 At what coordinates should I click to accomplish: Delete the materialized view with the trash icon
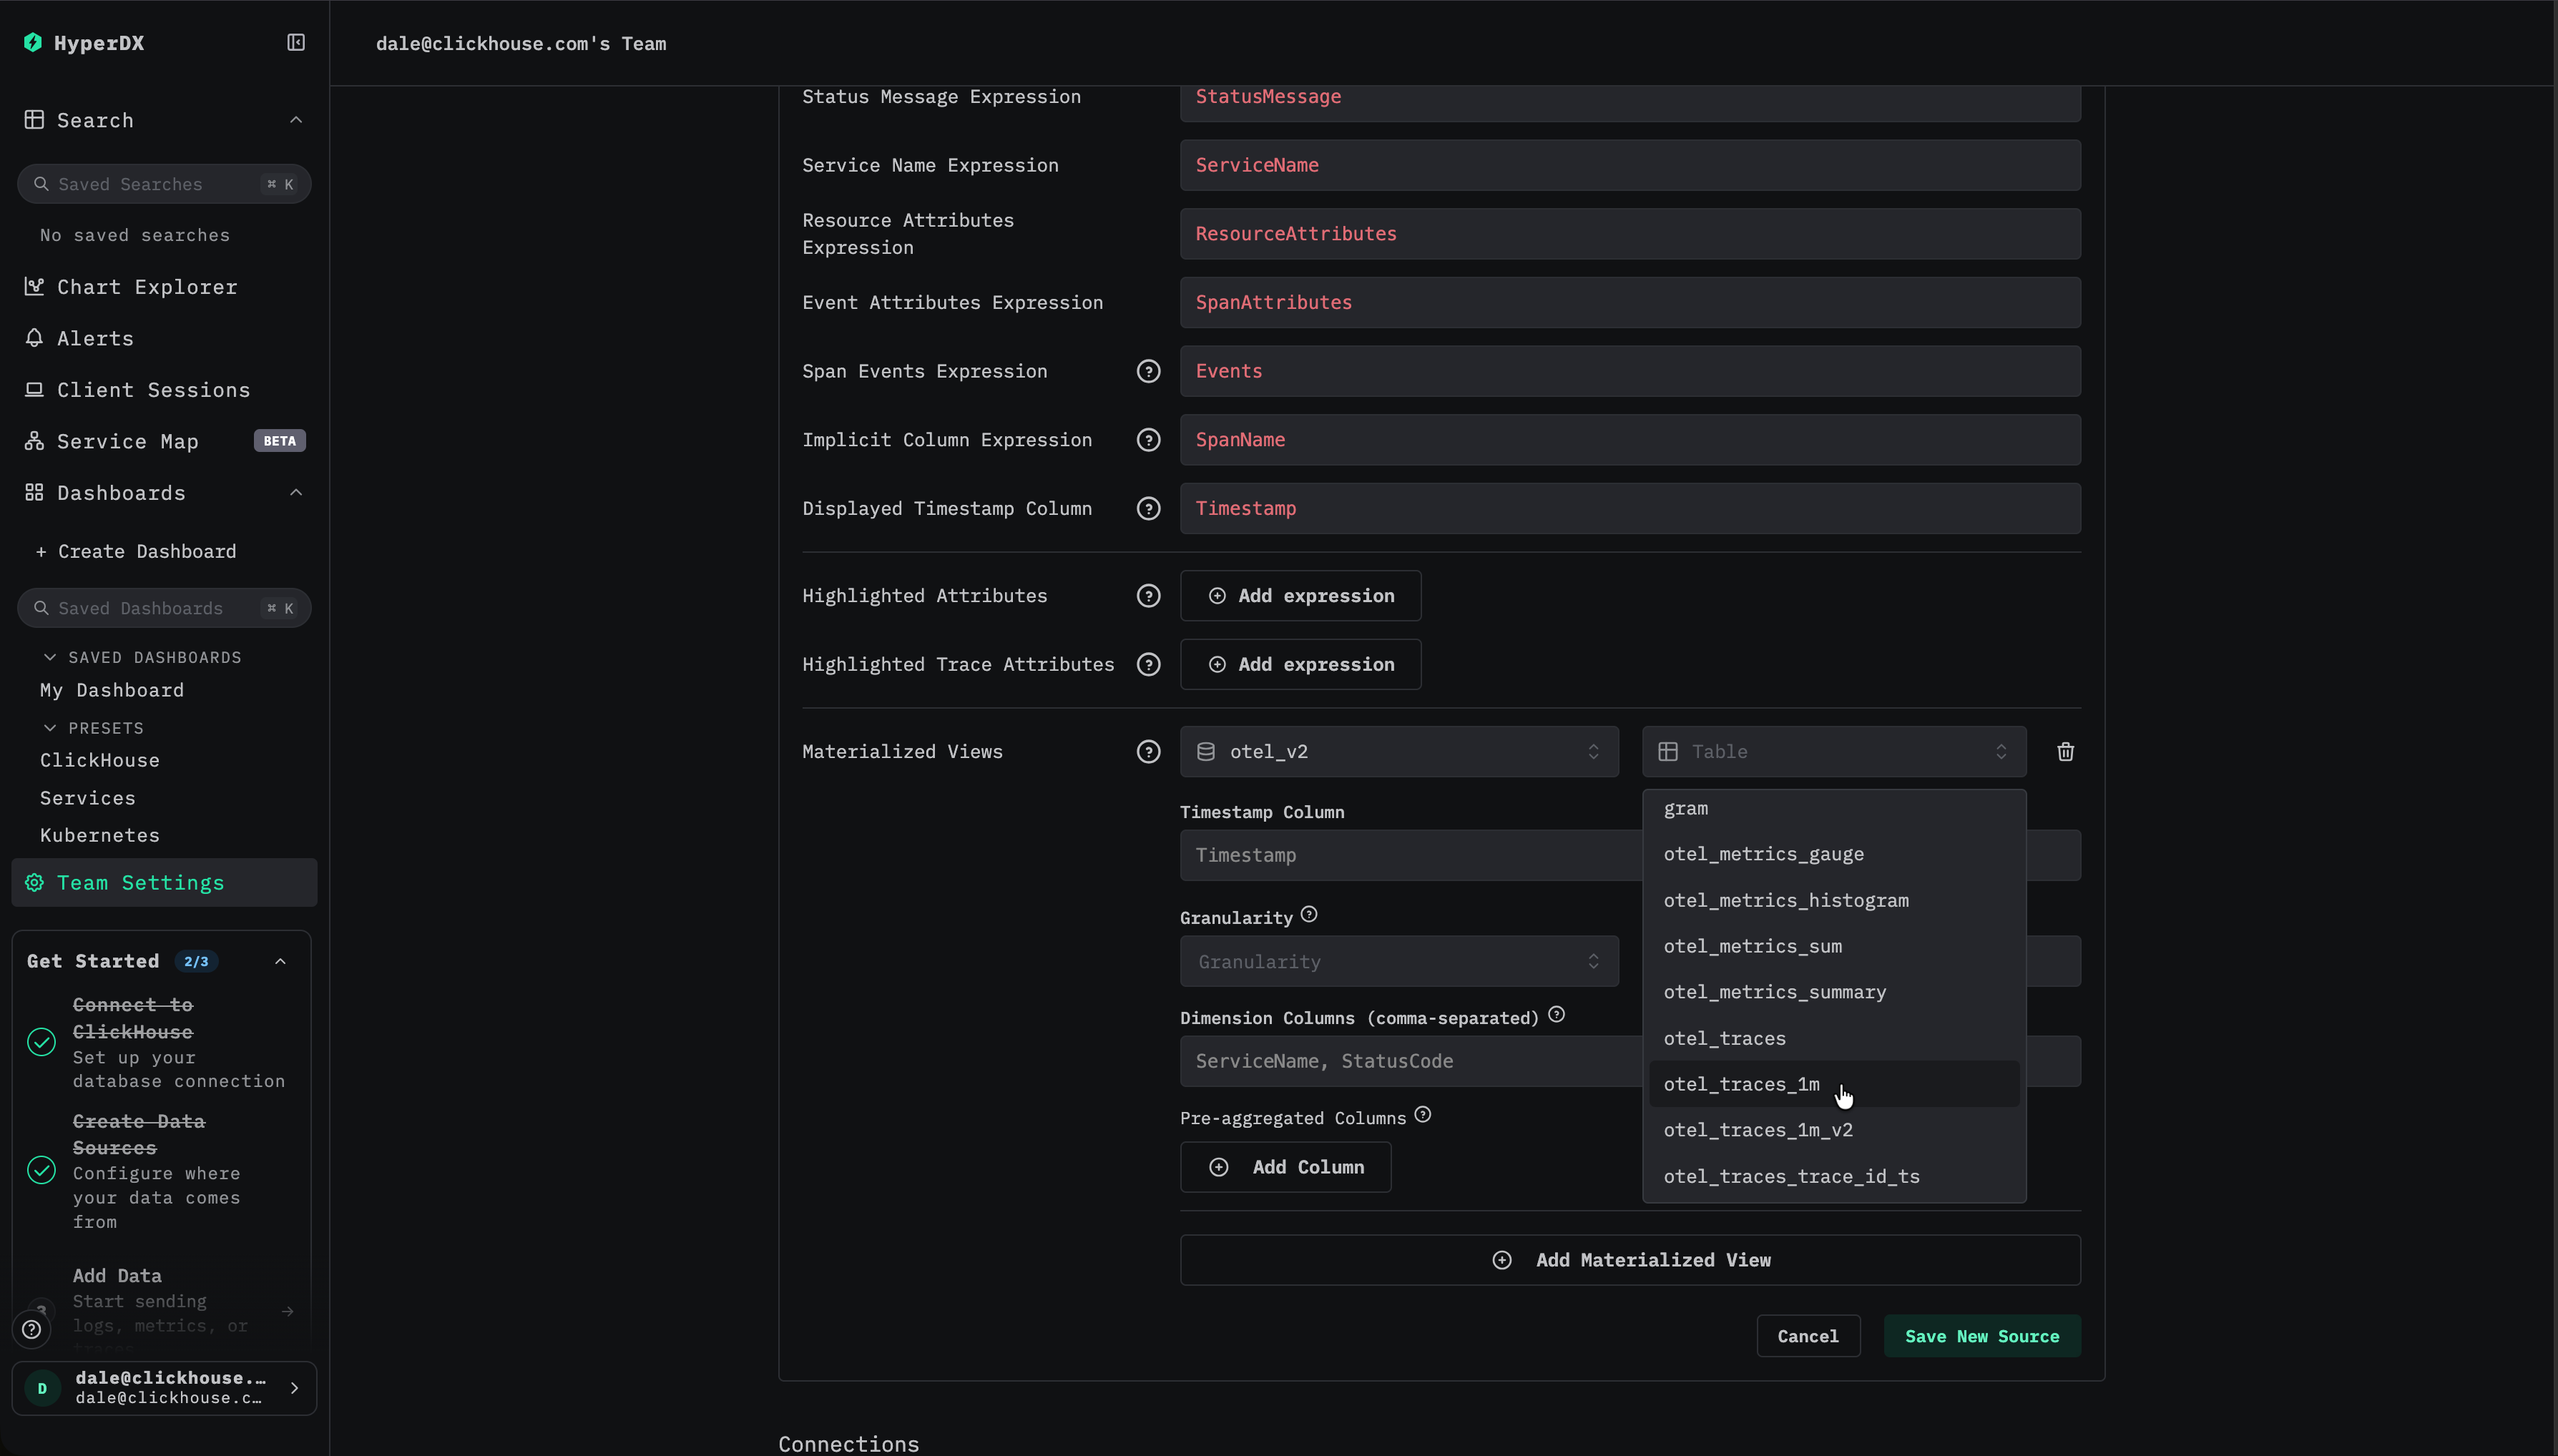2065,751
